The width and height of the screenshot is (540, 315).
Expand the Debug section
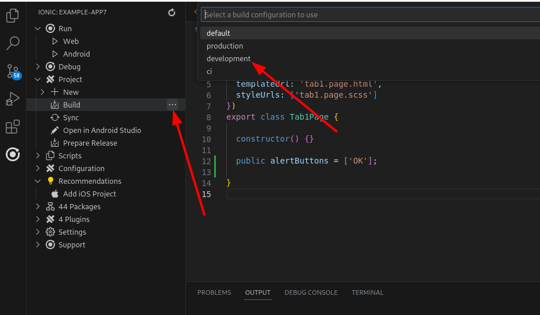click(38, 66)
